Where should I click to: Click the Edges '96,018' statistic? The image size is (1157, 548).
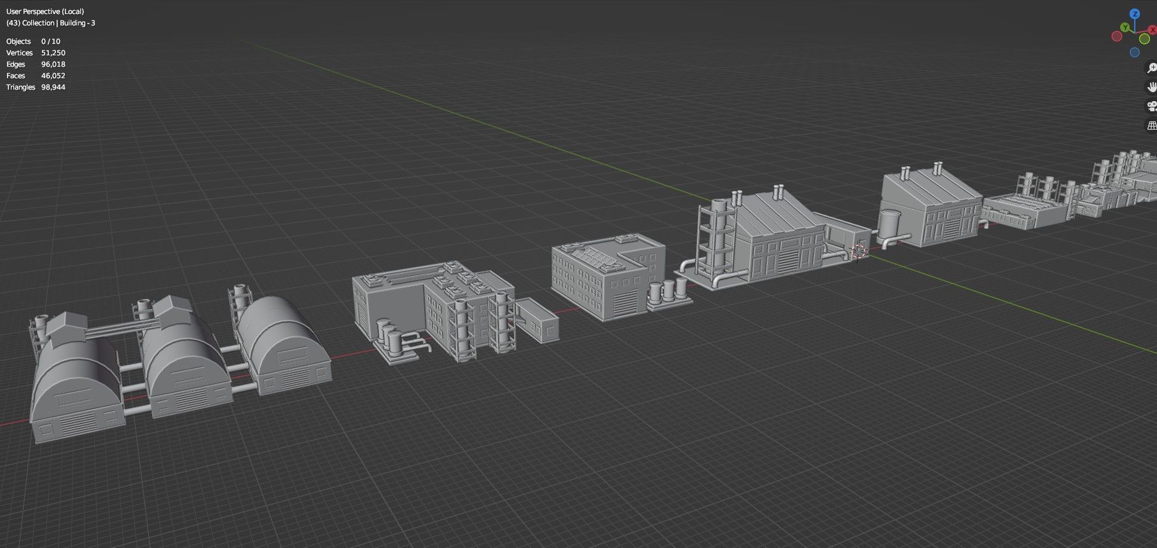point(53,64)
